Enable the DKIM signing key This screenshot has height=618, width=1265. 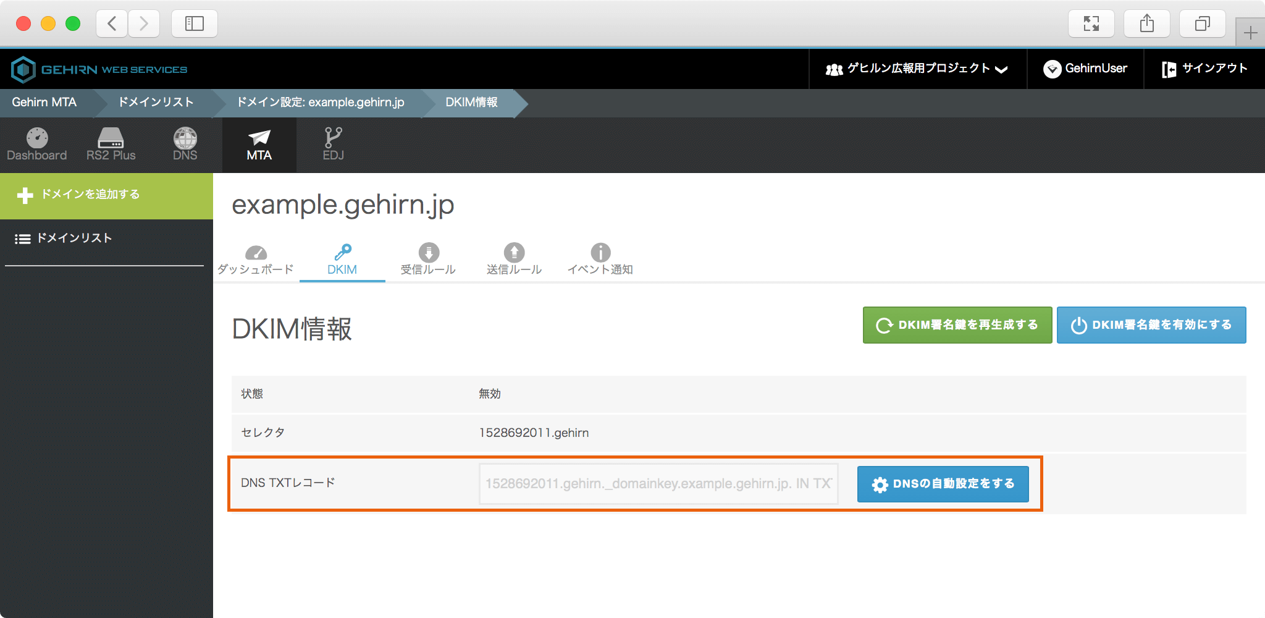(x=1151, y=325)
